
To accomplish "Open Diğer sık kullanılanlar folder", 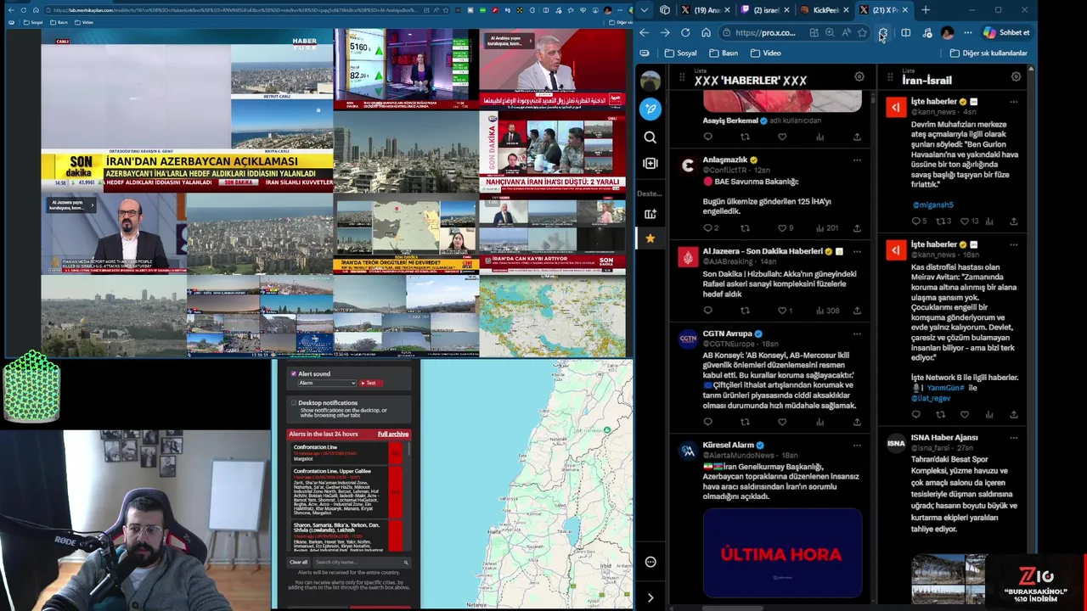I will (x=988, y=53).
